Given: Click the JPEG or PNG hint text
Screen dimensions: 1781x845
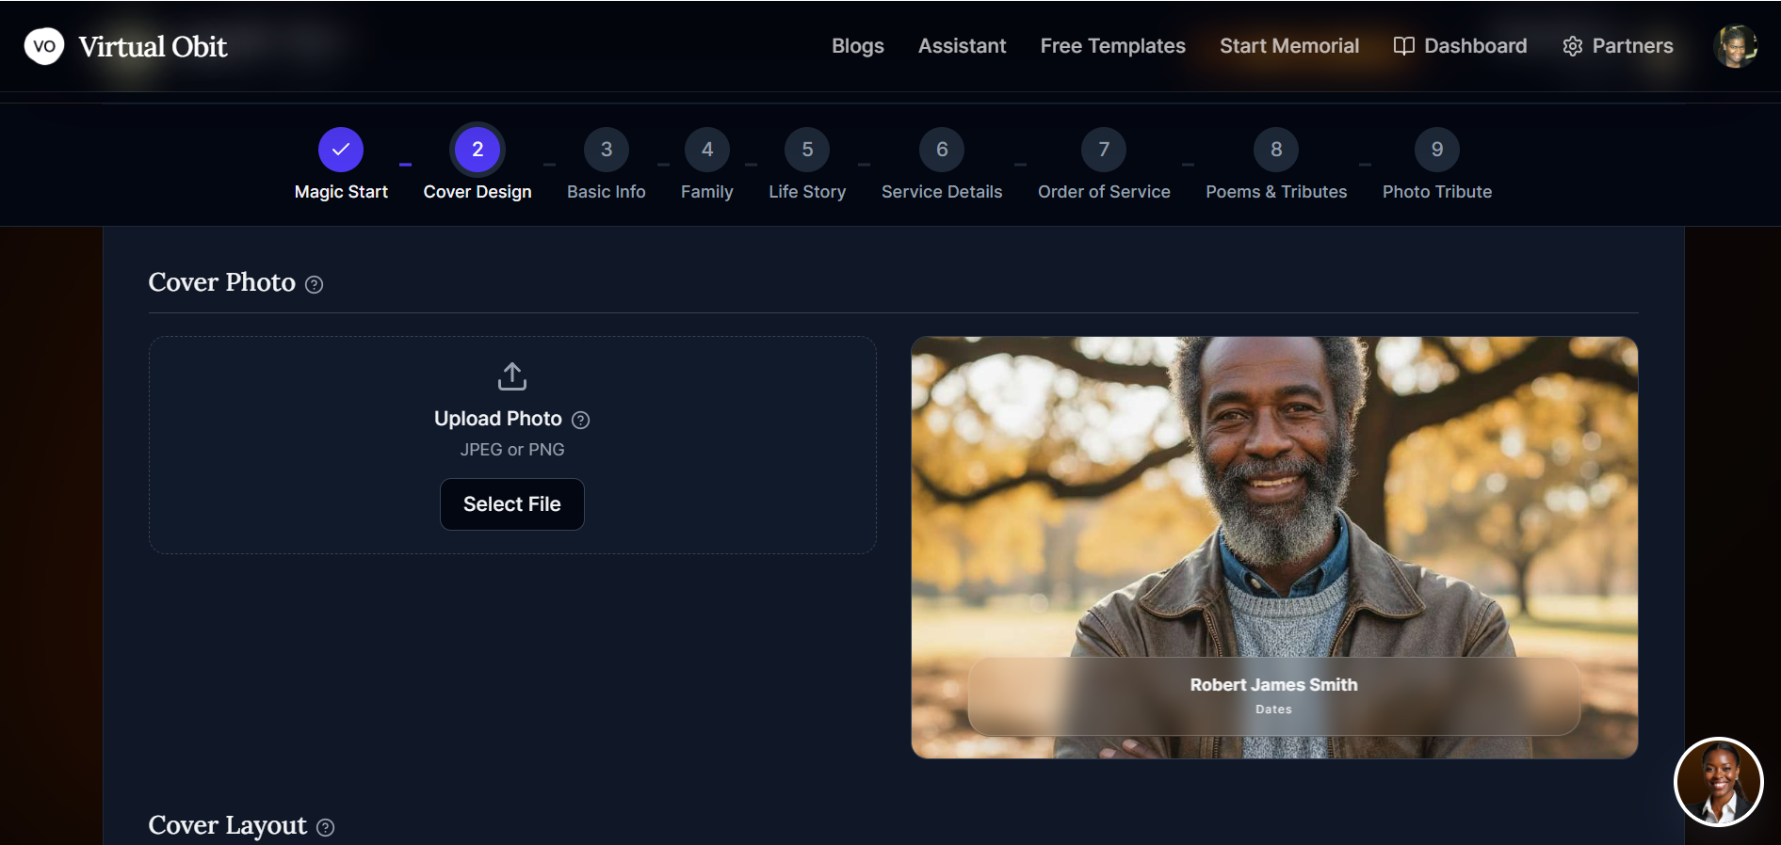Looking at the screenshot, I should (512, 450).
